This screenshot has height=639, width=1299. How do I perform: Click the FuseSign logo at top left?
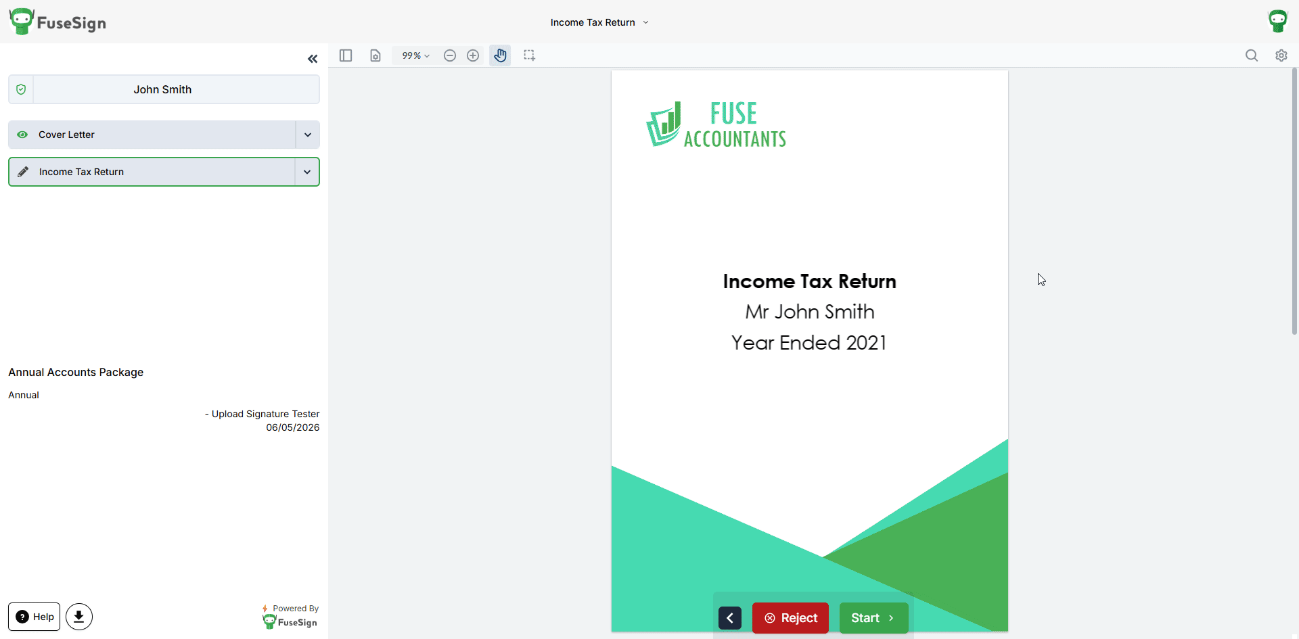coord(58,22)
